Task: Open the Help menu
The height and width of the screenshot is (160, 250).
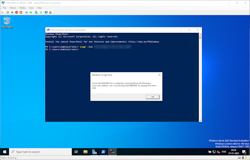Action: pos(39,8)
